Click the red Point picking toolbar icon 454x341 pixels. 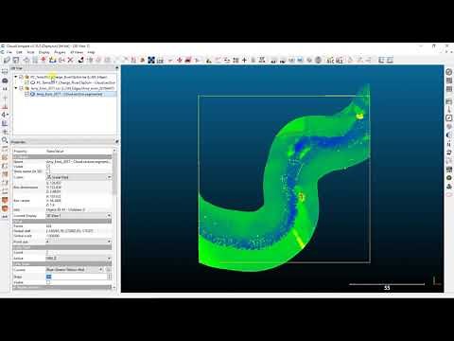(44, 60)
